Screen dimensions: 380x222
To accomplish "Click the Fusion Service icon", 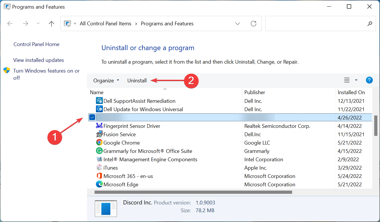I will pos(99,134).
